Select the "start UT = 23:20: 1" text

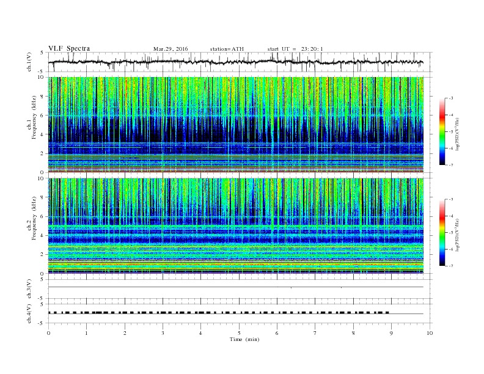click(x=295, y=49)
